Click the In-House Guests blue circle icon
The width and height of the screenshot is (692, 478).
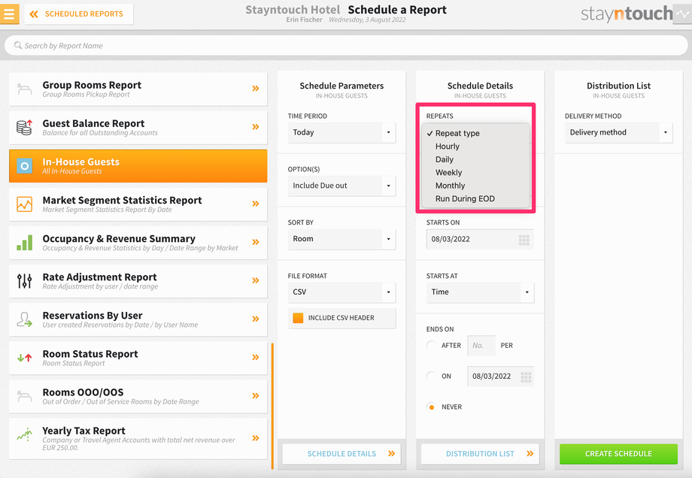(x=24, y=166)
